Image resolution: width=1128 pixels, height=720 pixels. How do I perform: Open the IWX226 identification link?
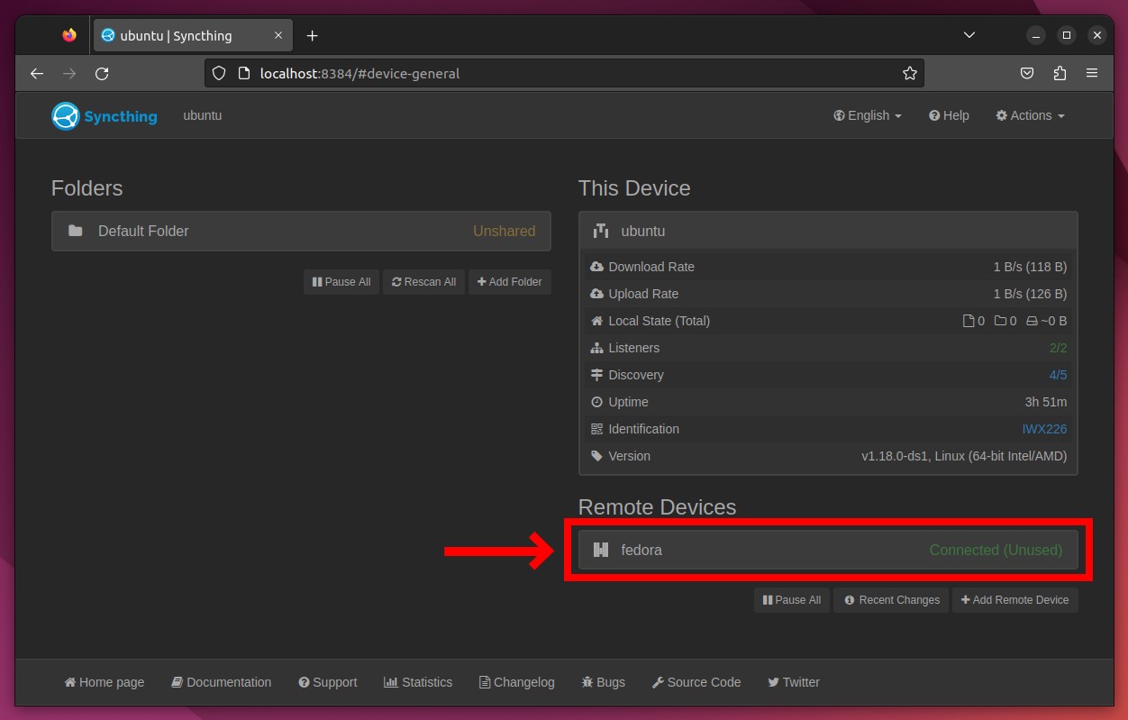(1044, 429)
